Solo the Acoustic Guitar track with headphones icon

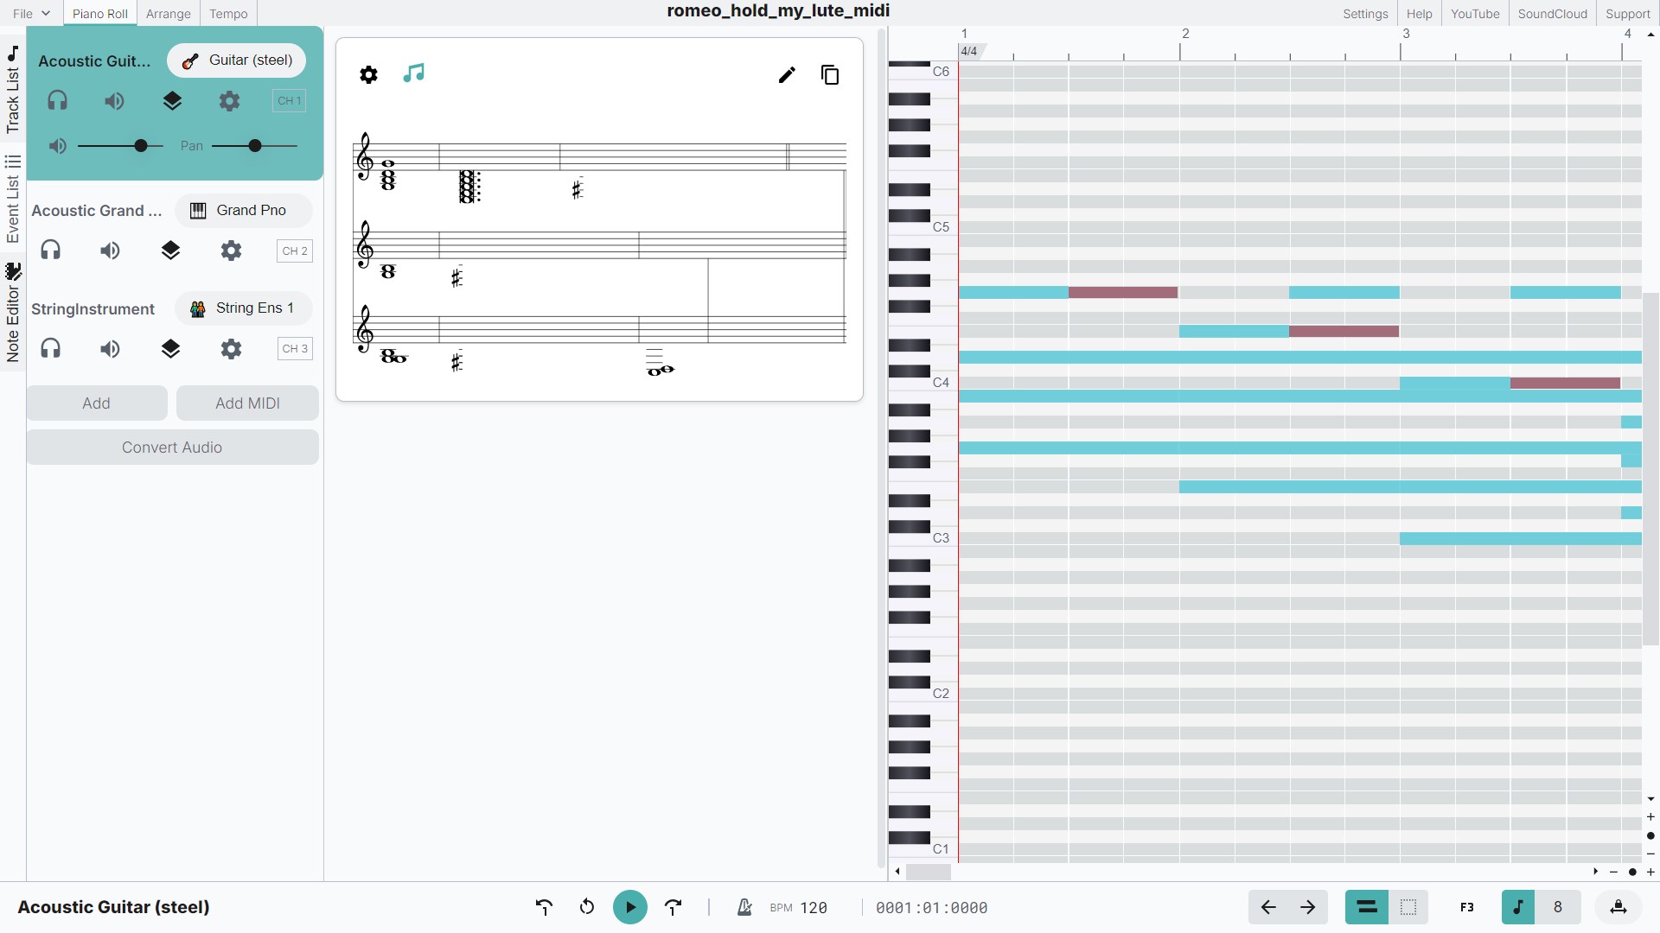58,101
